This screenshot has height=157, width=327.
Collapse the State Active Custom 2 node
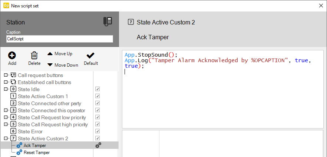pos(6,138)
